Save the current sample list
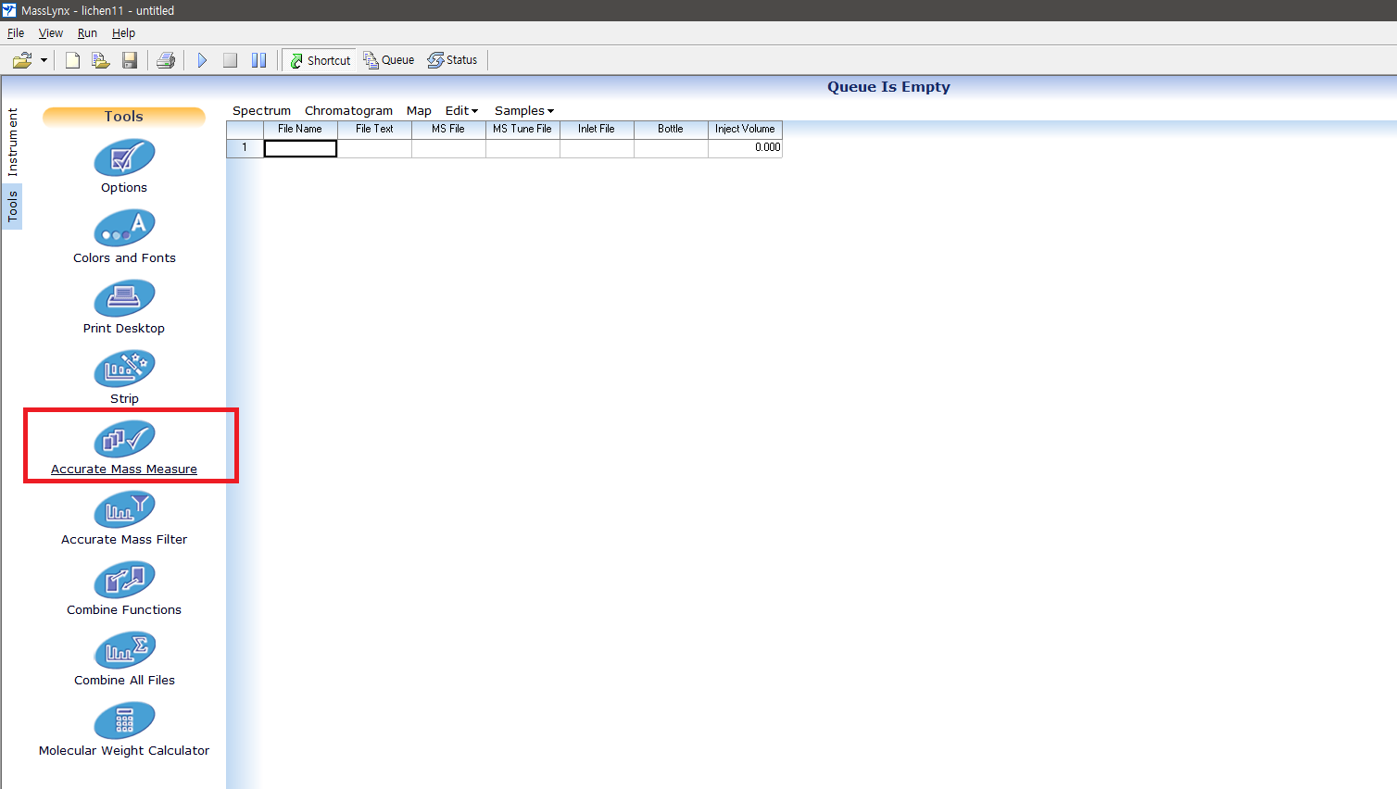 click(x=130, y=60)
